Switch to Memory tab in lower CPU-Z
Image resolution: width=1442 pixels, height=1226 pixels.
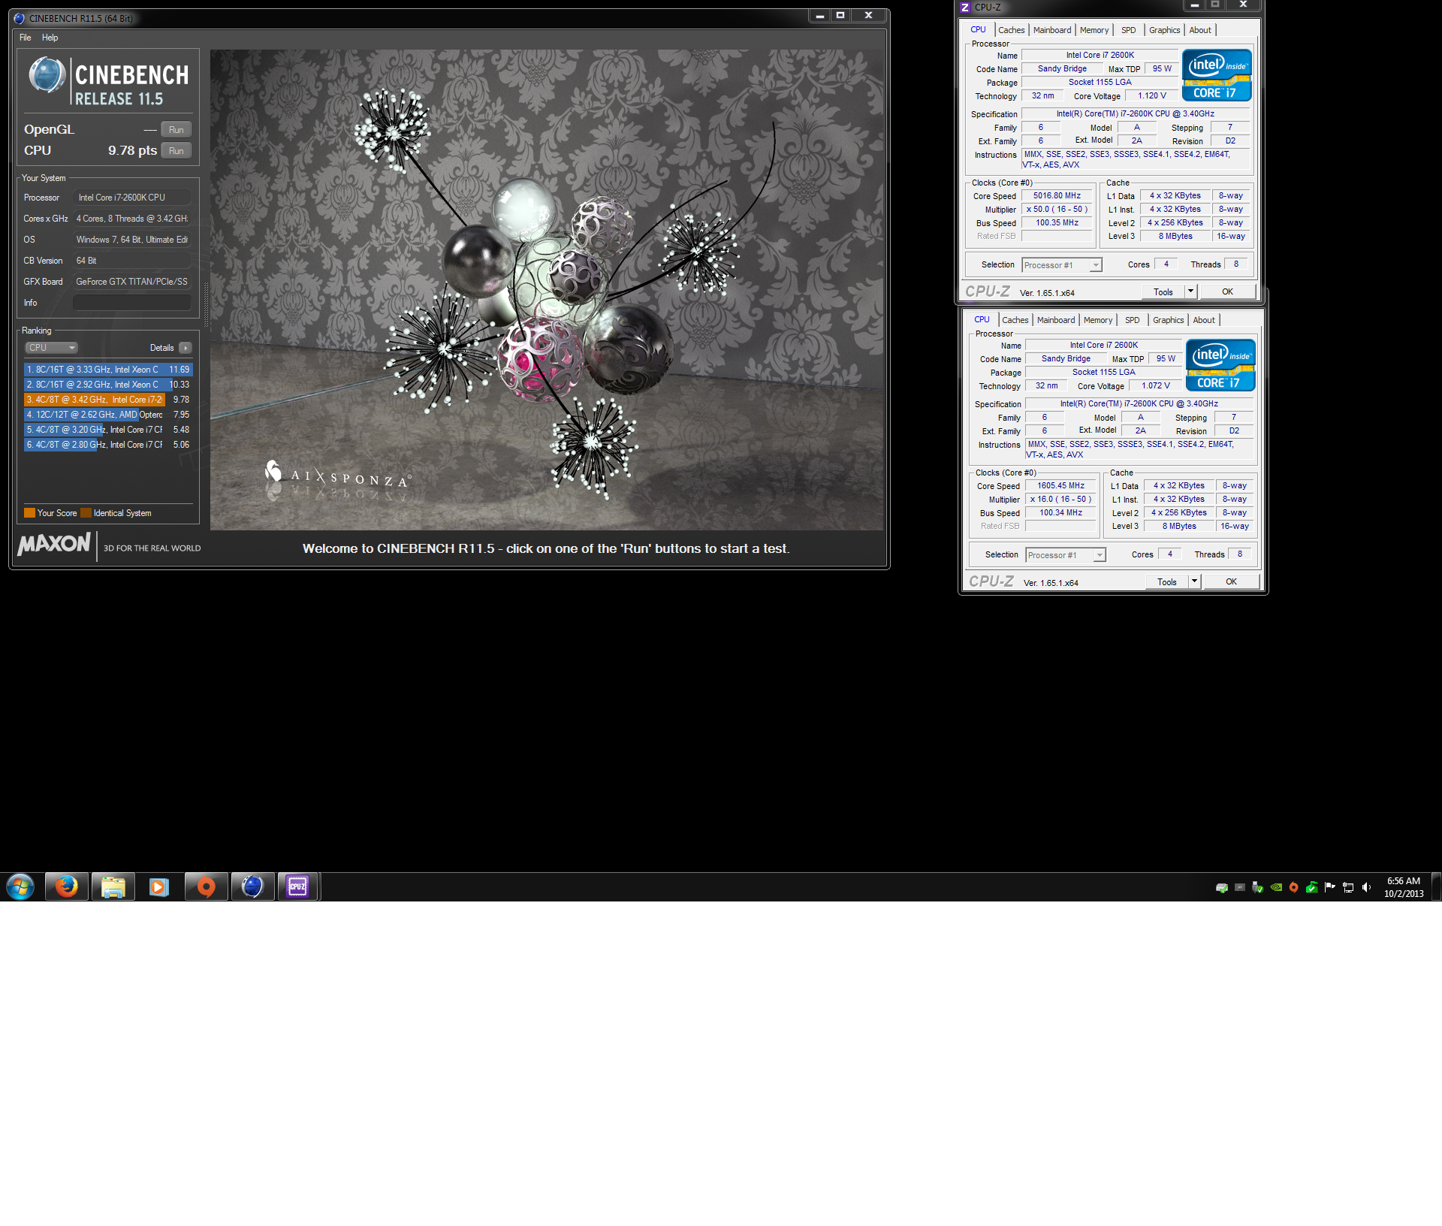coord(1098,320)
